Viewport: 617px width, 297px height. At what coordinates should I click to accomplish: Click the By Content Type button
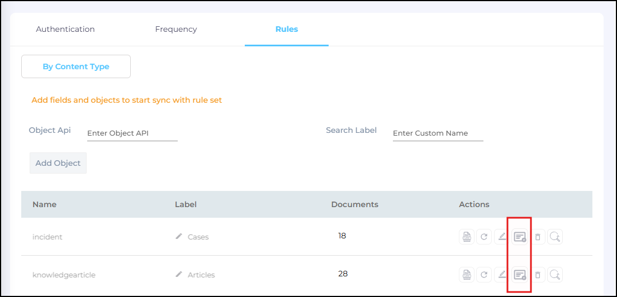click(76, 66)
